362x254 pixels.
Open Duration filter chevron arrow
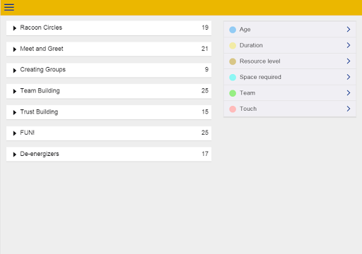[x=349, y=45]
